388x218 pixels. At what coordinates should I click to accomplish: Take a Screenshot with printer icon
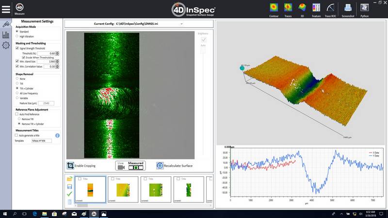click(348, 10)
